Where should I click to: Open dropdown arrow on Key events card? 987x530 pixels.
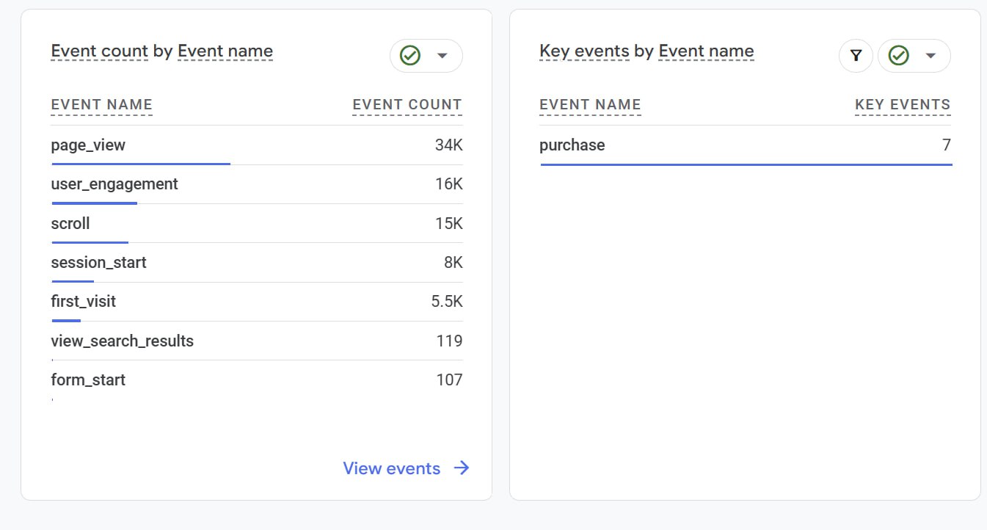930,56
